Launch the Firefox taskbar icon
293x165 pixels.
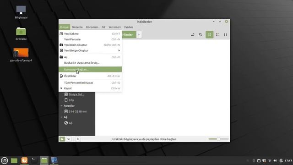(x=24, y=160)
